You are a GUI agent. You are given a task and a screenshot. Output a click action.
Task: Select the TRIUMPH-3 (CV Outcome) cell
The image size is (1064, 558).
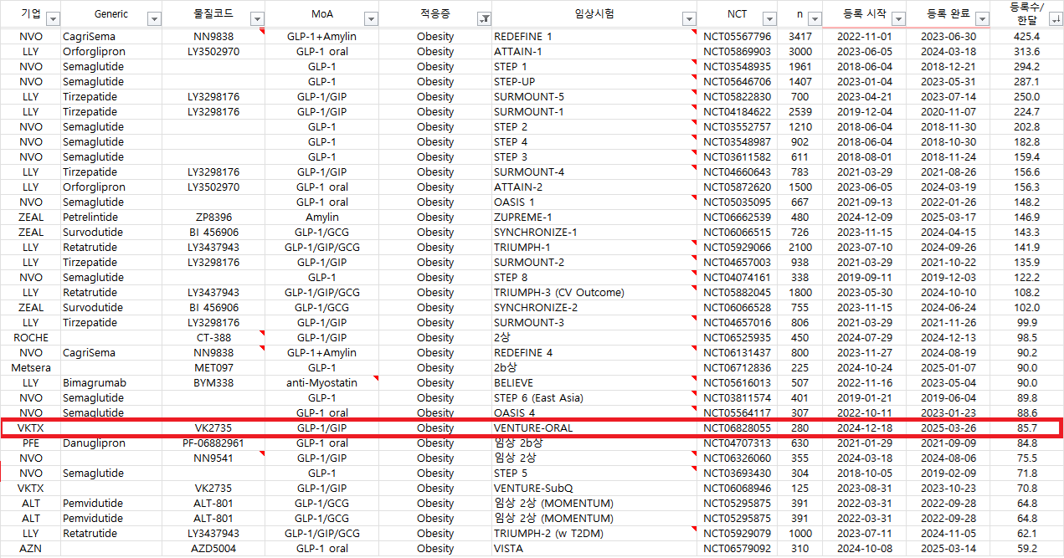595,293
